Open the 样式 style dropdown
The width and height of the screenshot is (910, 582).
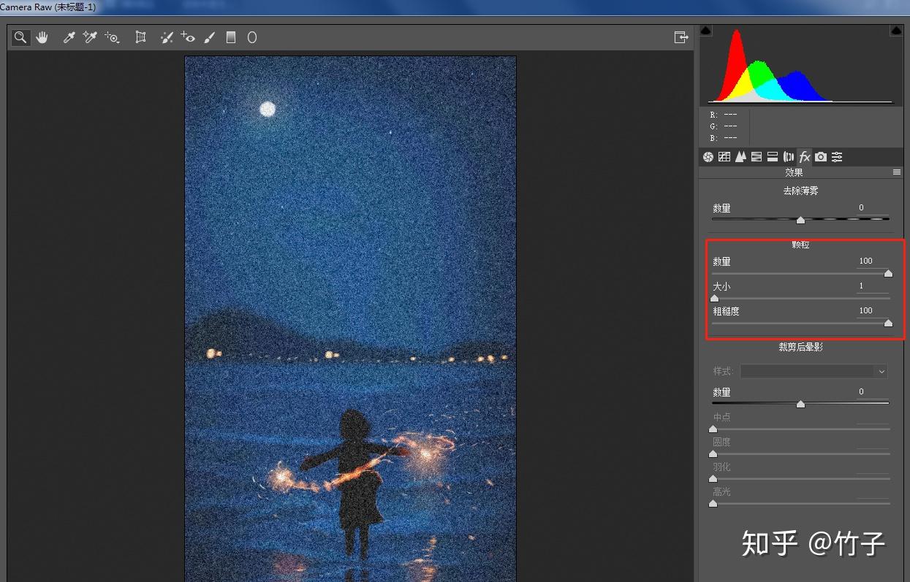(814, 371)
